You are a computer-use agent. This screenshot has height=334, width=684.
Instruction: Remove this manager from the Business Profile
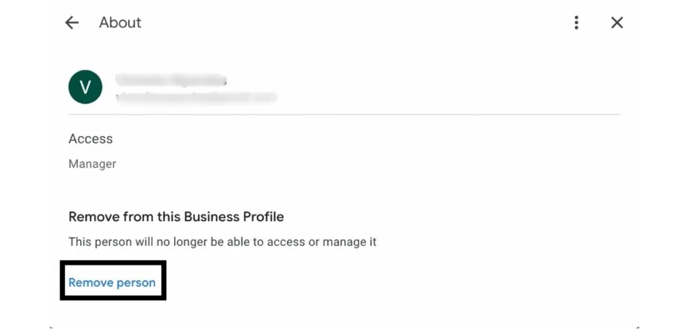pyautogui.click(x=112, y=283)
